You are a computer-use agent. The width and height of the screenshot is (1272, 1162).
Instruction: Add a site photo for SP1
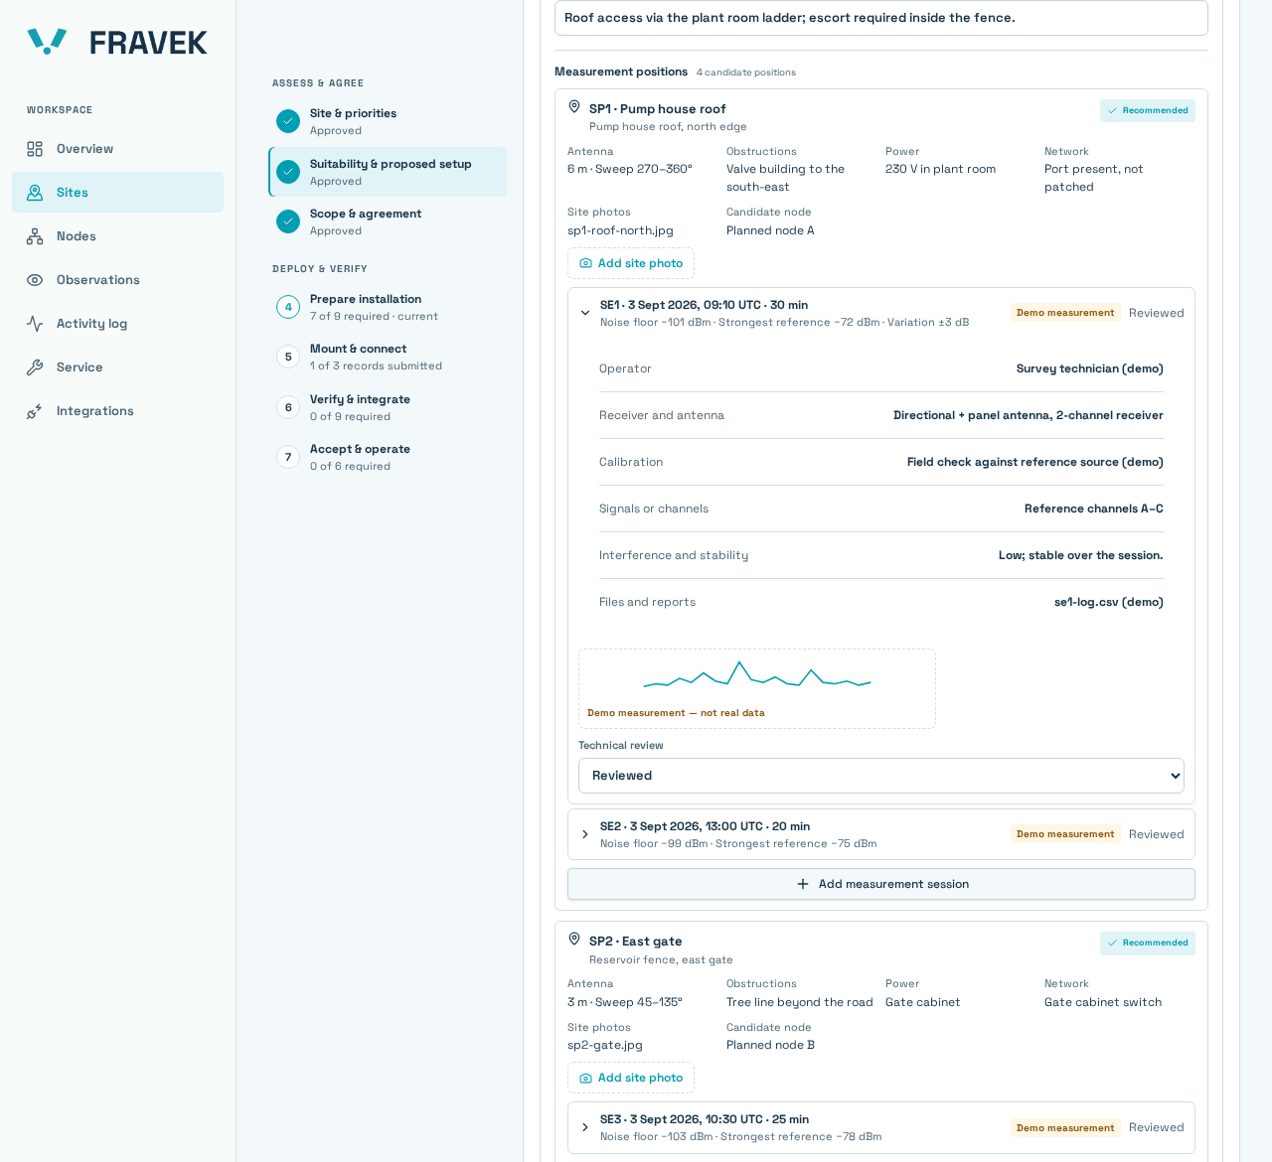[631, 263]
